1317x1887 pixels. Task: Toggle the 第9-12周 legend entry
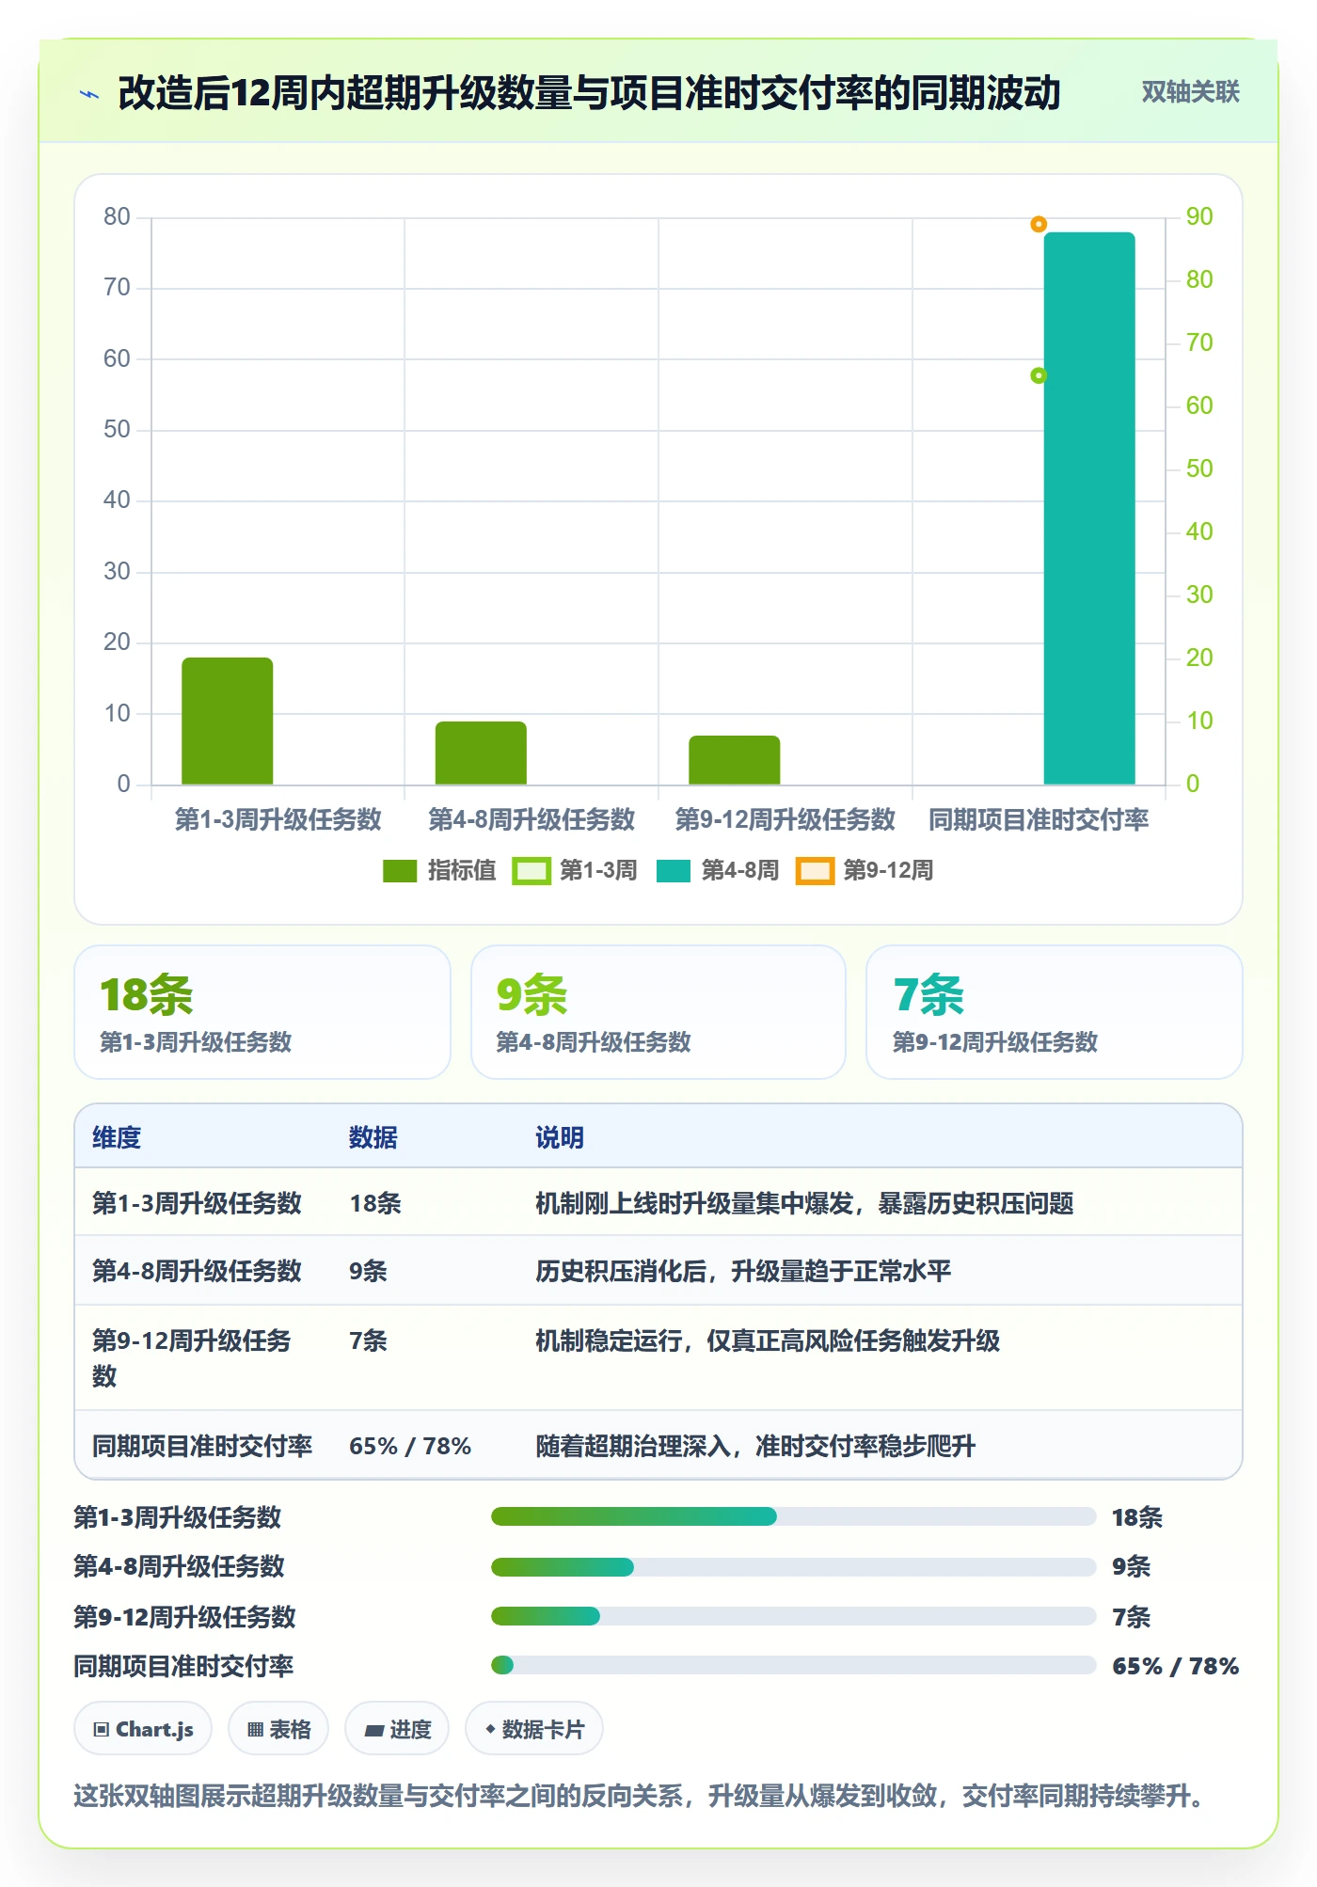pos(865,871)
